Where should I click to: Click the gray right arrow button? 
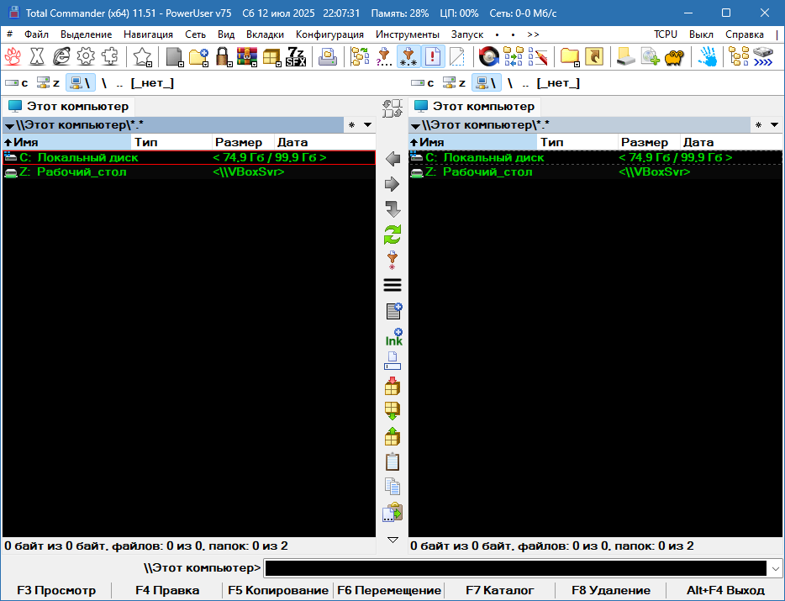point(392,184)
